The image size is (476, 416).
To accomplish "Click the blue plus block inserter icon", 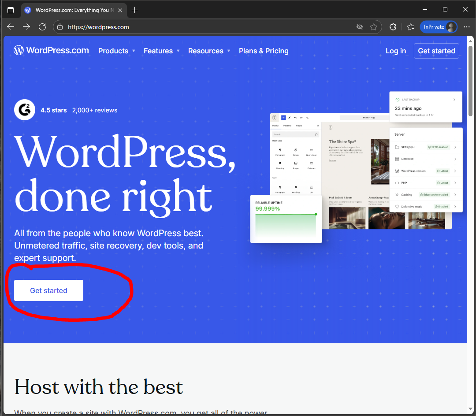I will coord(283,118).
